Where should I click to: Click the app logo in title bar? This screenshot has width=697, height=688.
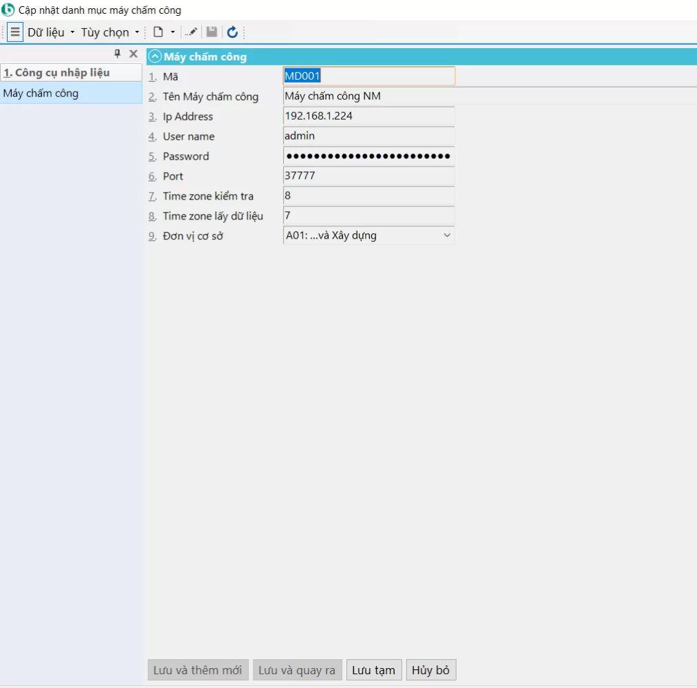pyautogui.click(x=8, y=10)
